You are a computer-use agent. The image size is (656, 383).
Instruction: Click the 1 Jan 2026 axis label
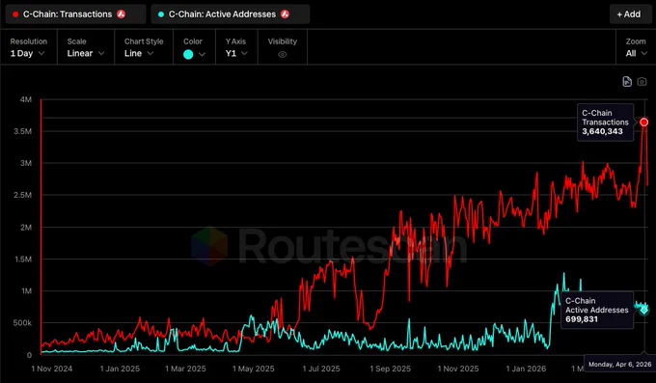[x=526, y=369]
